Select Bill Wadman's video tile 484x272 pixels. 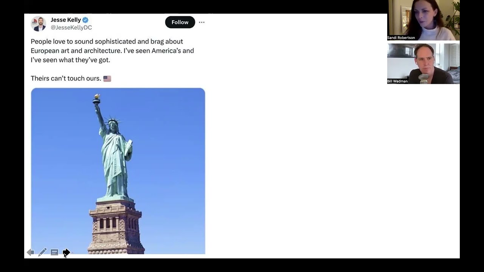pos(423,63)
